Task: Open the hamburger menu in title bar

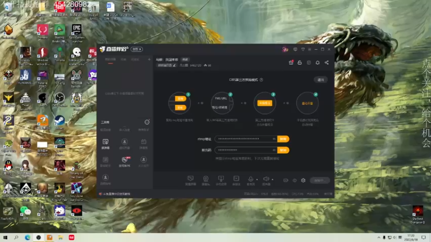Action: tap(309, 49)
